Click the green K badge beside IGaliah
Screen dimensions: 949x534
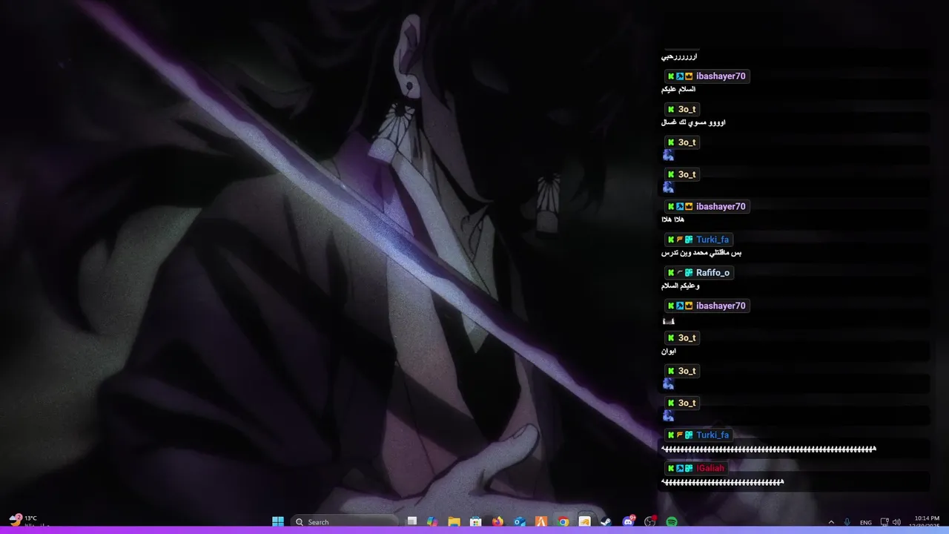click(671, 469)
